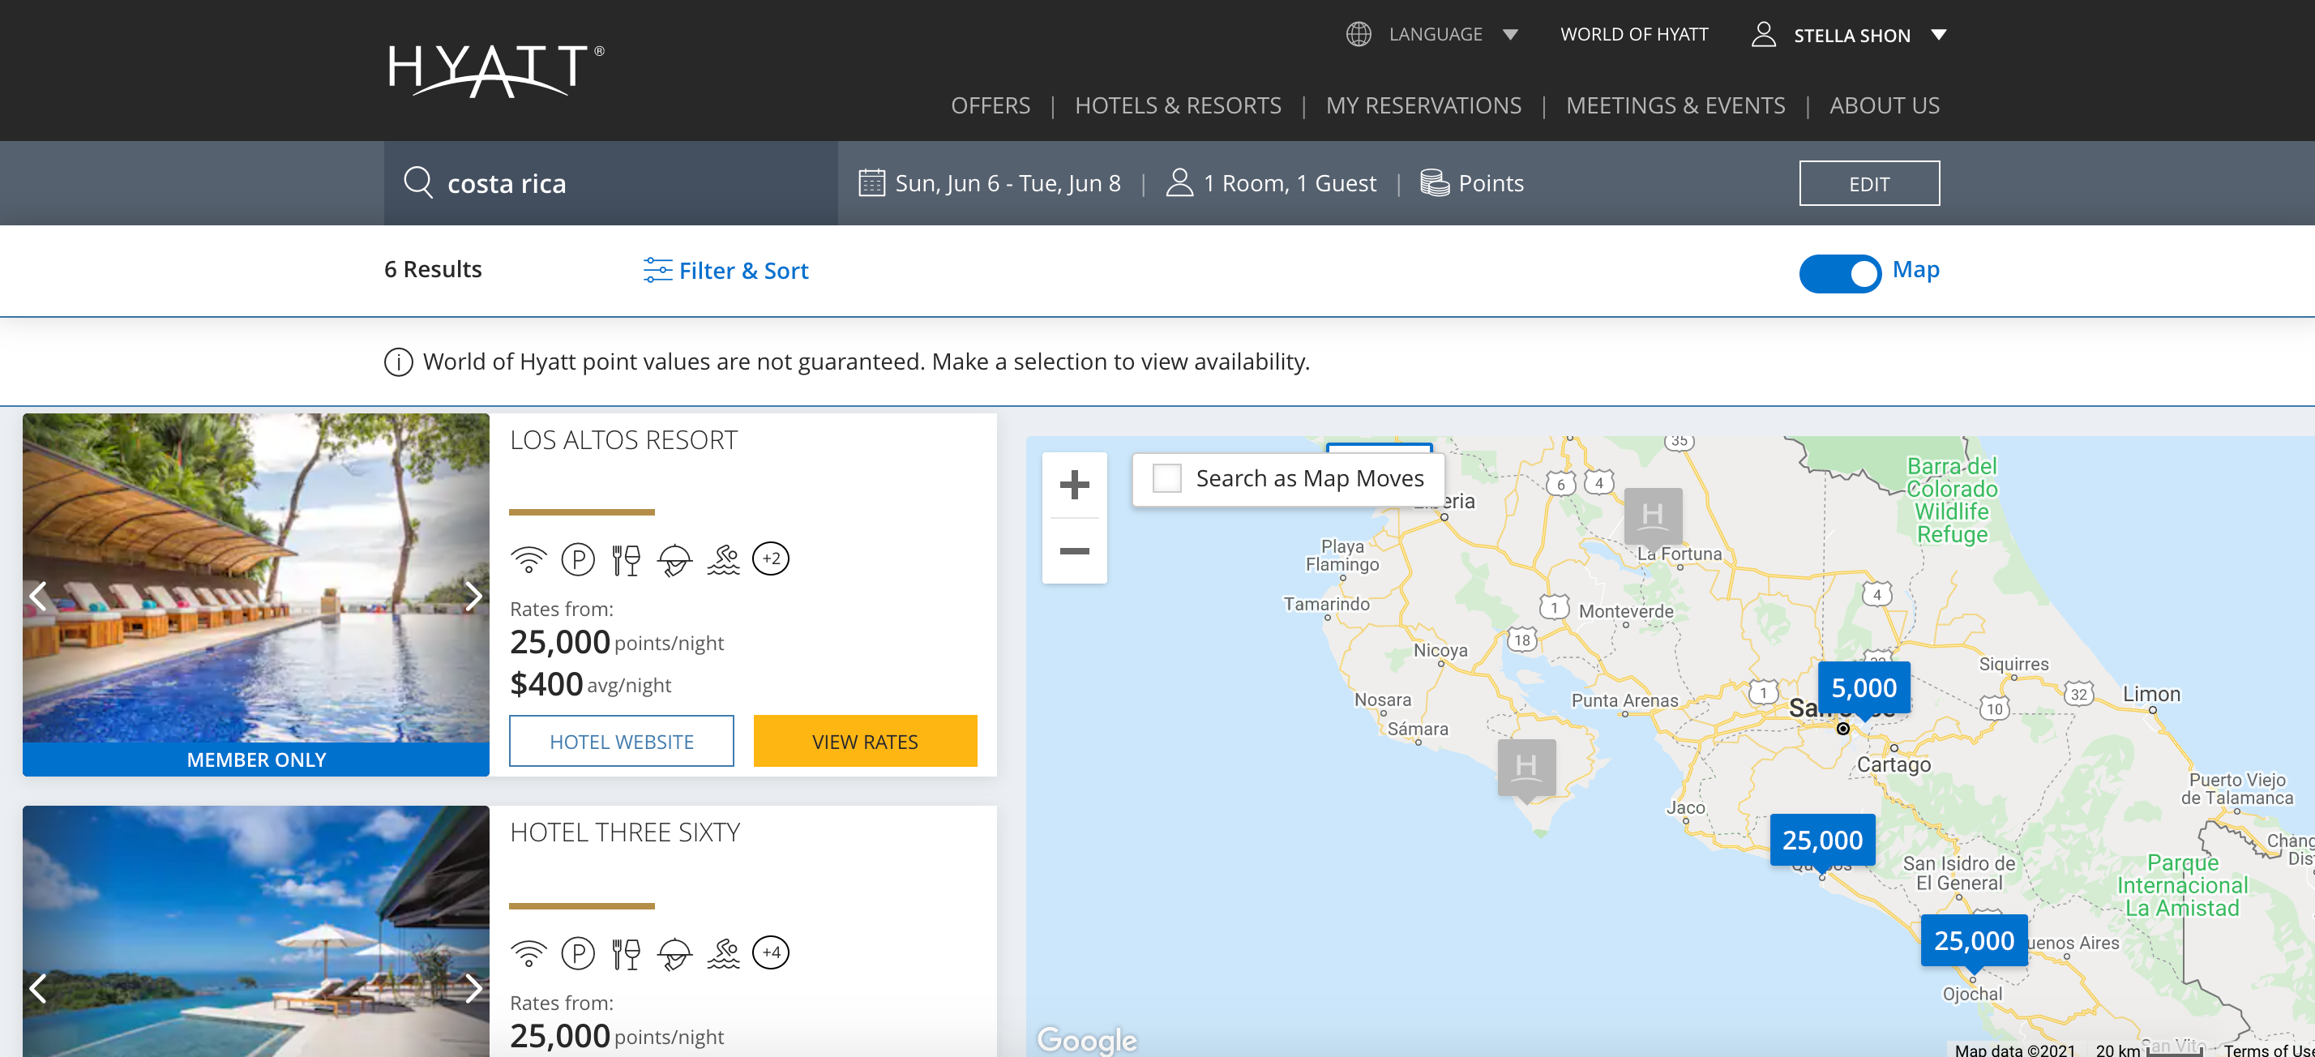This screenshot has height=1057, width=2315.
Task: Click the info icon beside point values notice
Action: (398, 362)
